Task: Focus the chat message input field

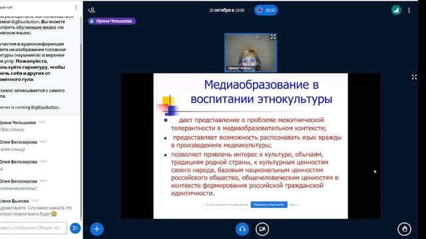Action: [33, 228]
